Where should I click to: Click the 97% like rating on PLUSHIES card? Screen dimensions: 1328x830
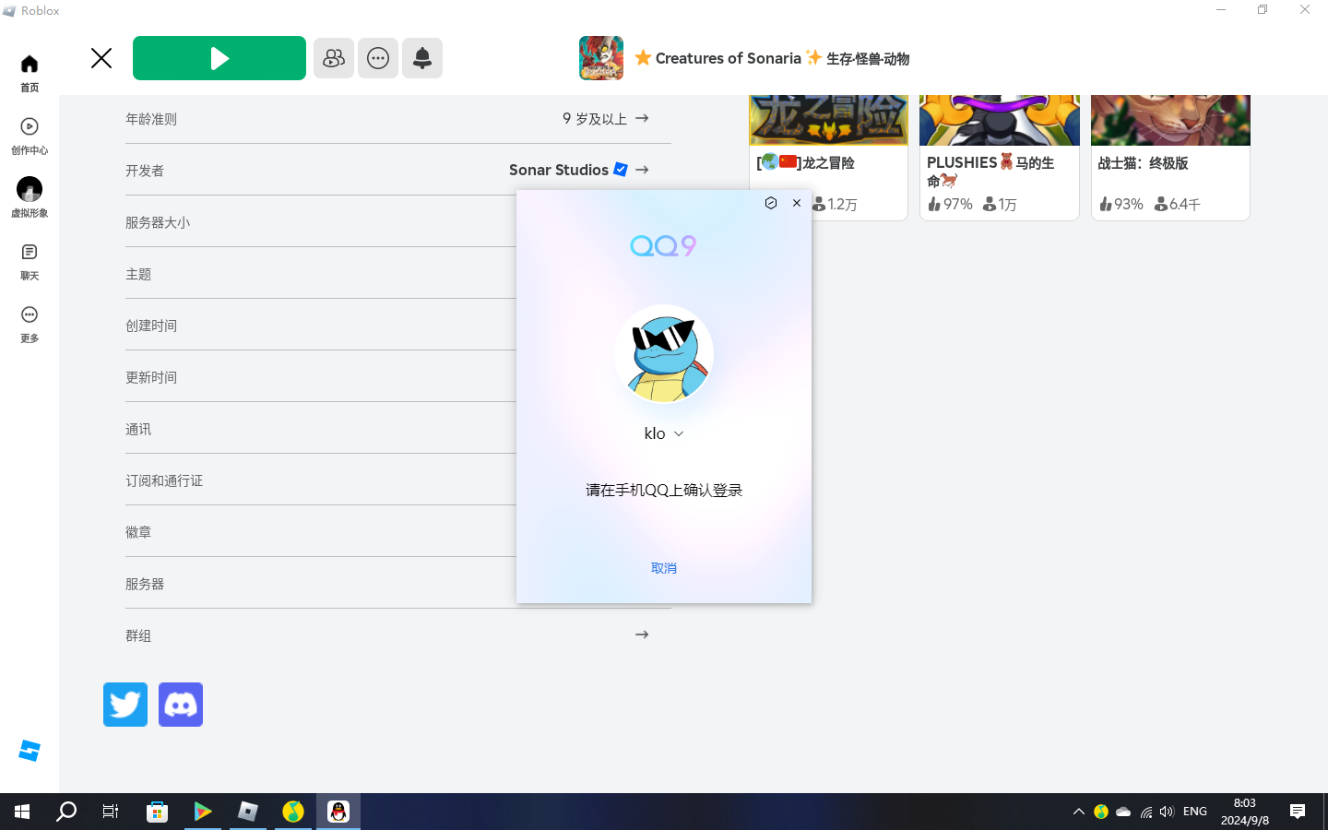951,204
